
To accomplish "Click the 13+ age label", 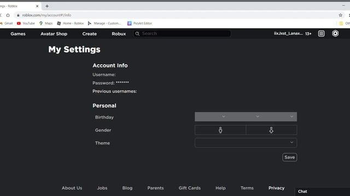I will 308,34.
